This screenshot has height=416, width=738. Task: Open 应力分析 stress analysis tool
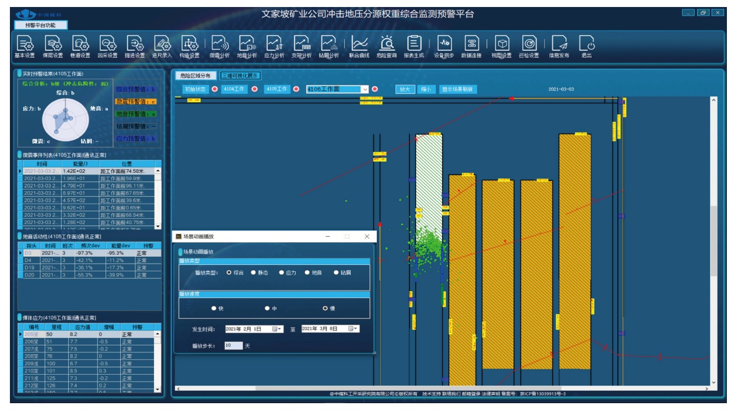tap(274, 44)
